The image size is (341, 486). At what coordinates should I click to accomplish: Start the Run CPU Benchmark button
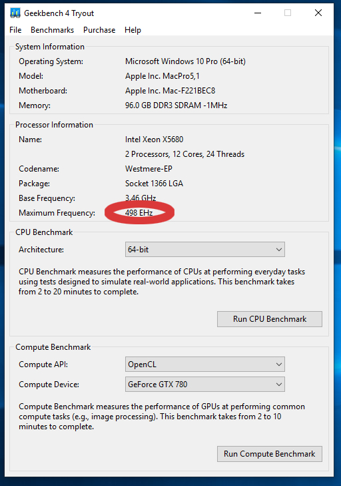coord(270,319)
